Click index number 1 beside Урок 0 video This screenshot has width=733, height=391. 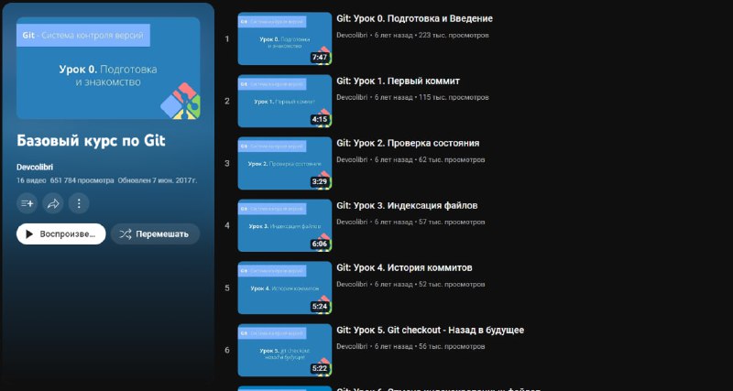227,38
